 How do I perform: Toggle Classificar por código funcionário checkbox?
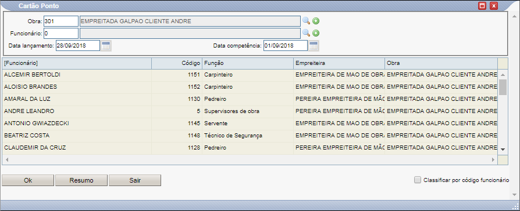coord(417,180)
